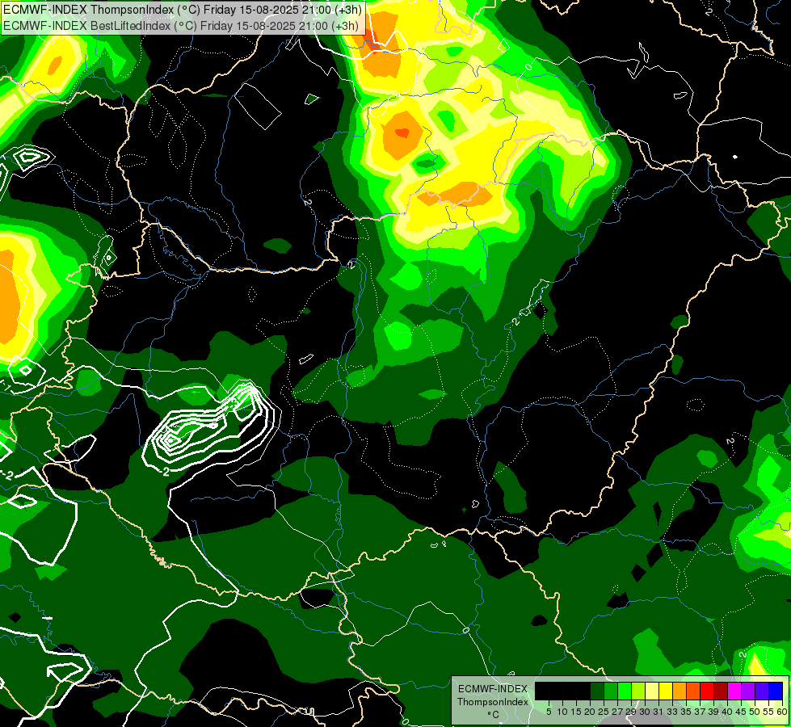Click the legend tick value 29
This screenshot has width=791, height=727.
click(x=631, y=712)
